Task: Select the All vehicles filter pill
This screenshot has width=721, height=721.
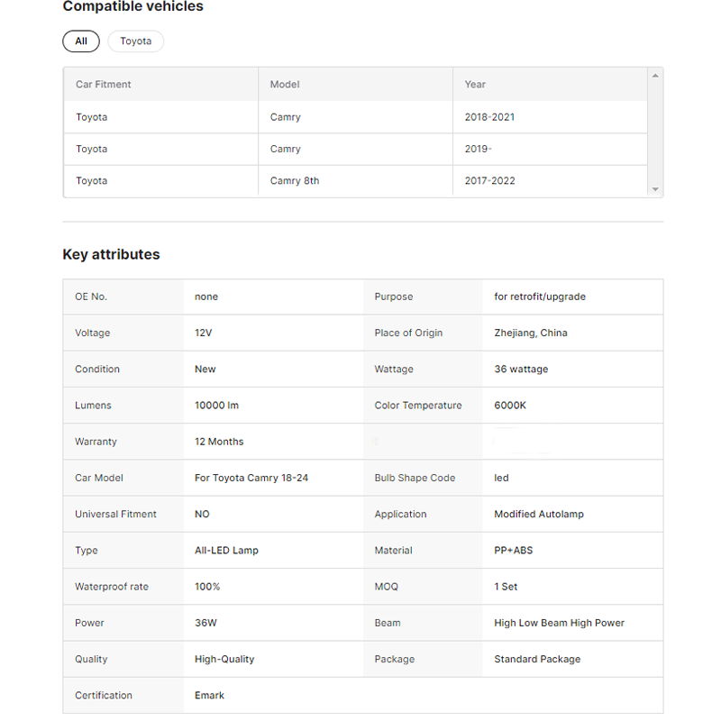Action: pos(81,41)
